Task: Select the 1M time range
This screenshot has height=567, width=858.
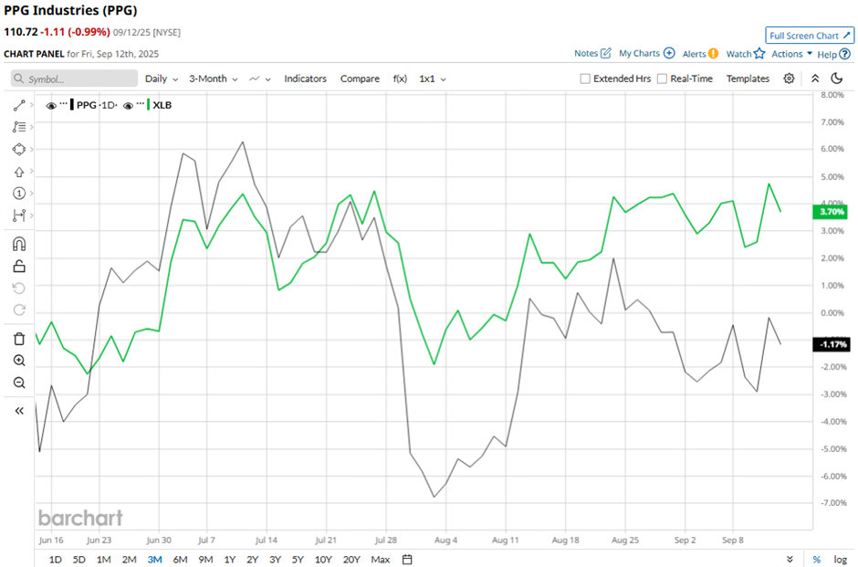Action: (x=103, y=560)
